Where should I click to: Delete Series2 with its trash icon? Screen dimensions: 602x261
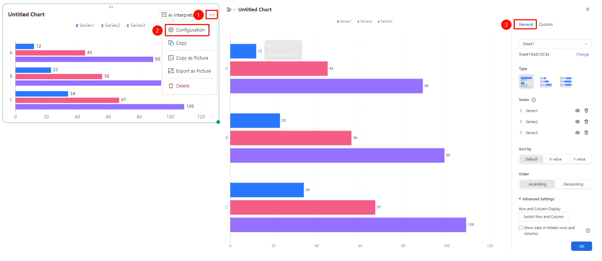click(586, 122)
